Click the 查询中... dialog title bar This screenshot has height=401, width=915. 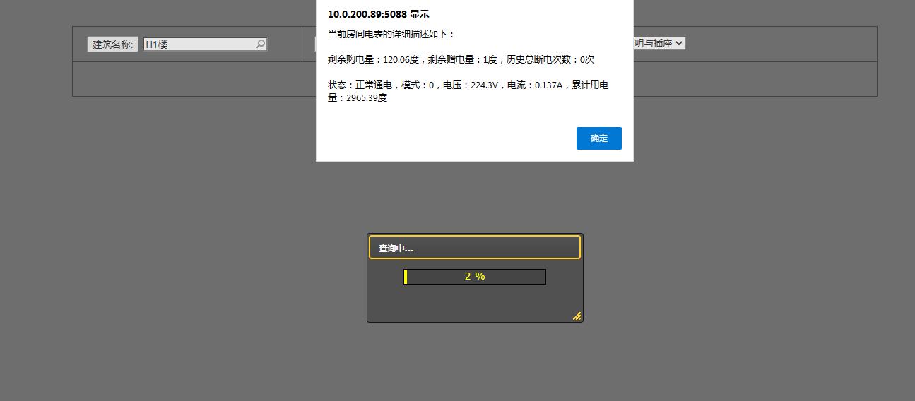click(x=474, y=248)
